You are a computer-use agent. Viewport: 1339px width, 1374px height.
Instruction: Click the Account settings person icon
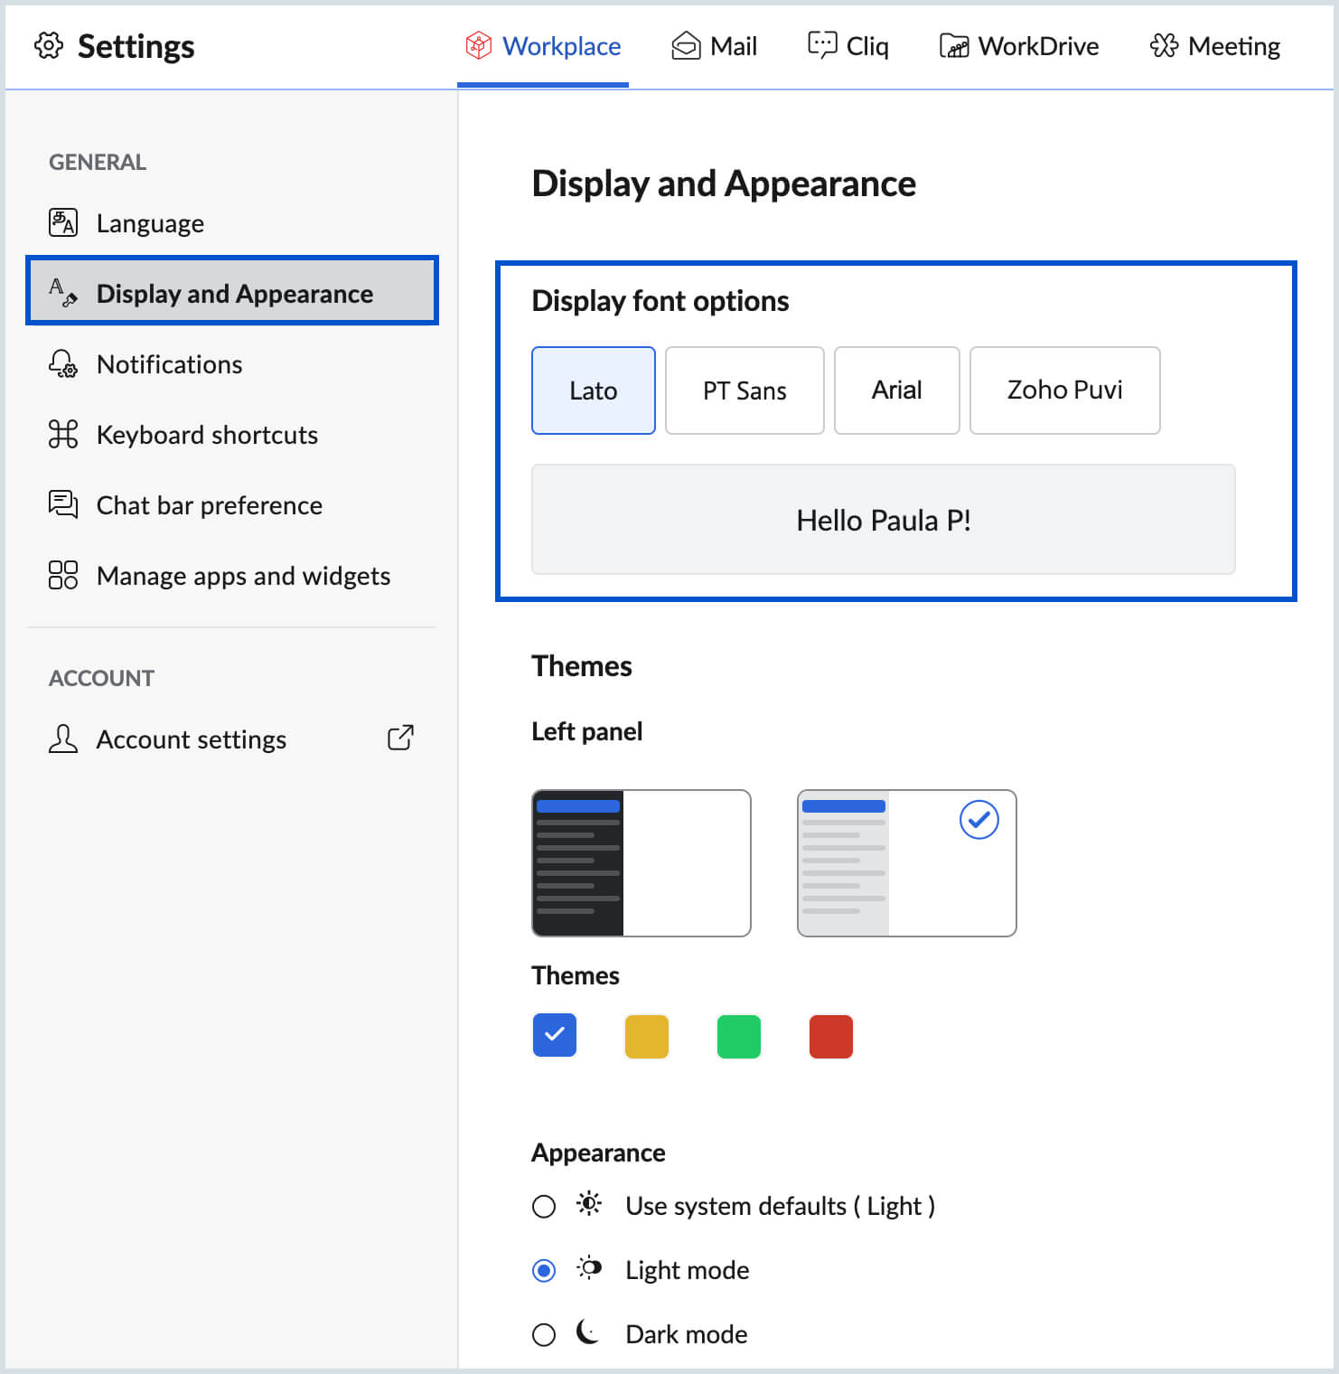(x=63, y=739)
